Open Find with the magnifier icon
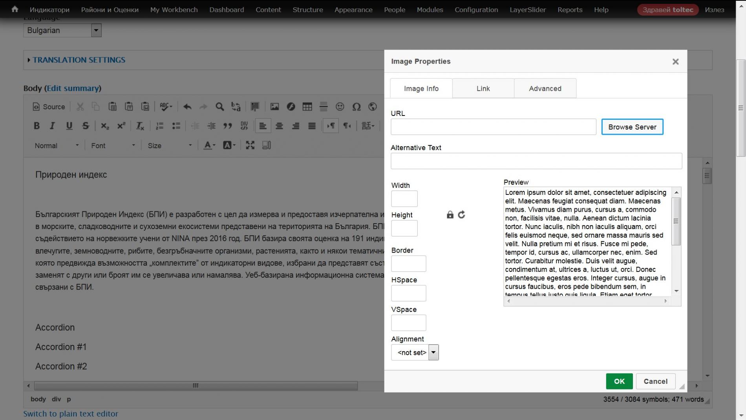Screen dimensions: 746x420 [219, 106]
